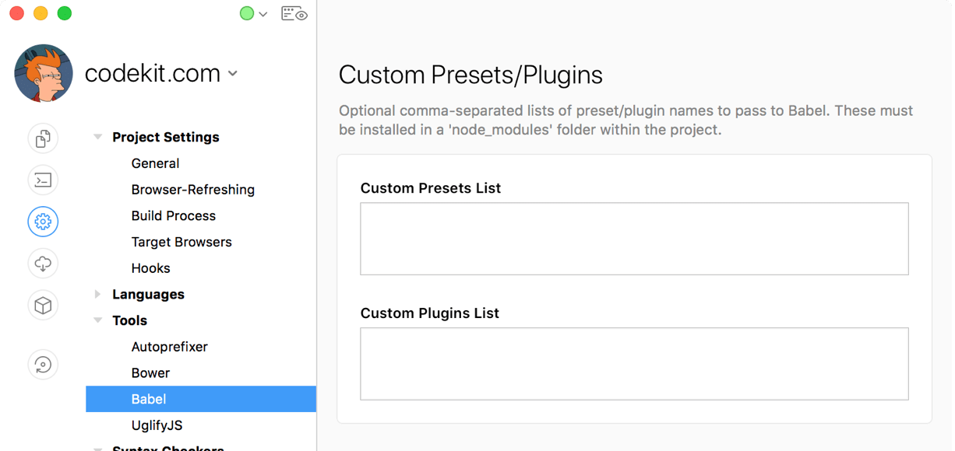Select General settings item
955x451 pixels.
155,163
